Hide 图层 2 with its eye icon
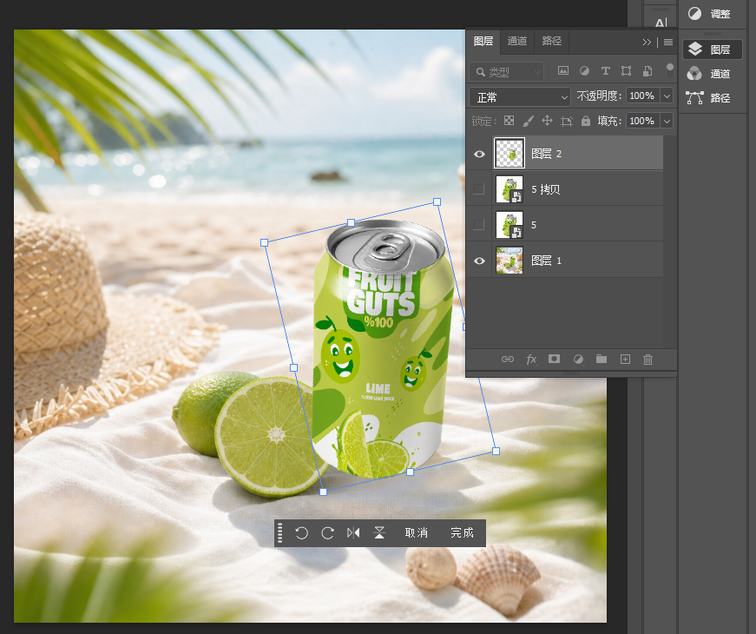The image size is (756, 634). click(479, 154)
